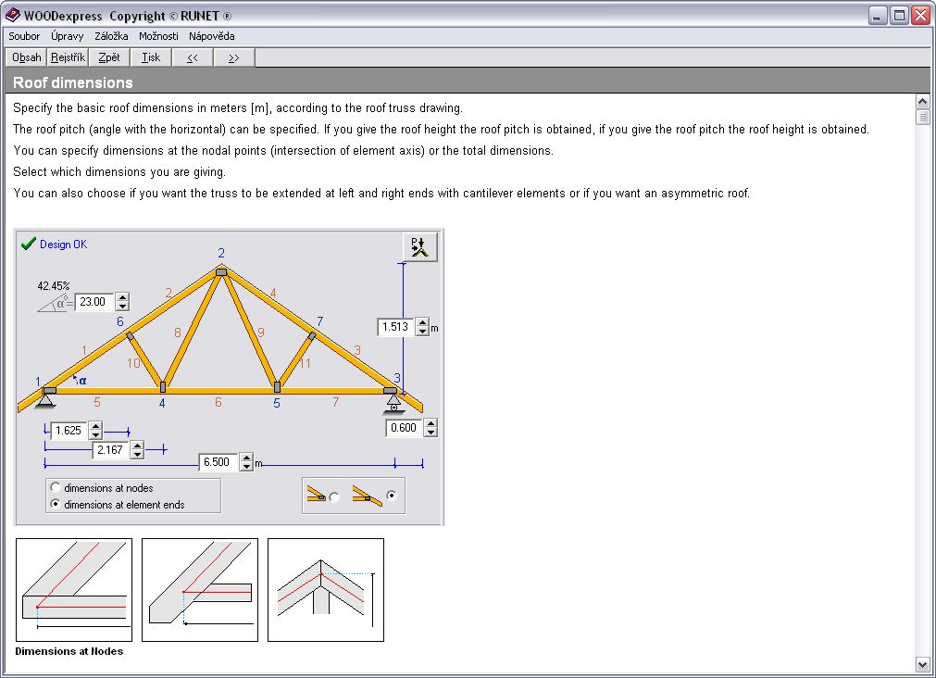936x678 pixels.
Task: Select the 'dimensions at nodes' radio button
Action: pos(56,488)
